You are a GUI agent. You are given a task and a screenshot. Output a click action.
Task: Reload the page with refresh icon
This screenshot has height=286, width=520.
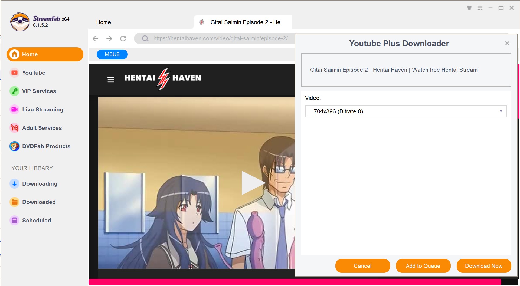(x=123, y=38)
